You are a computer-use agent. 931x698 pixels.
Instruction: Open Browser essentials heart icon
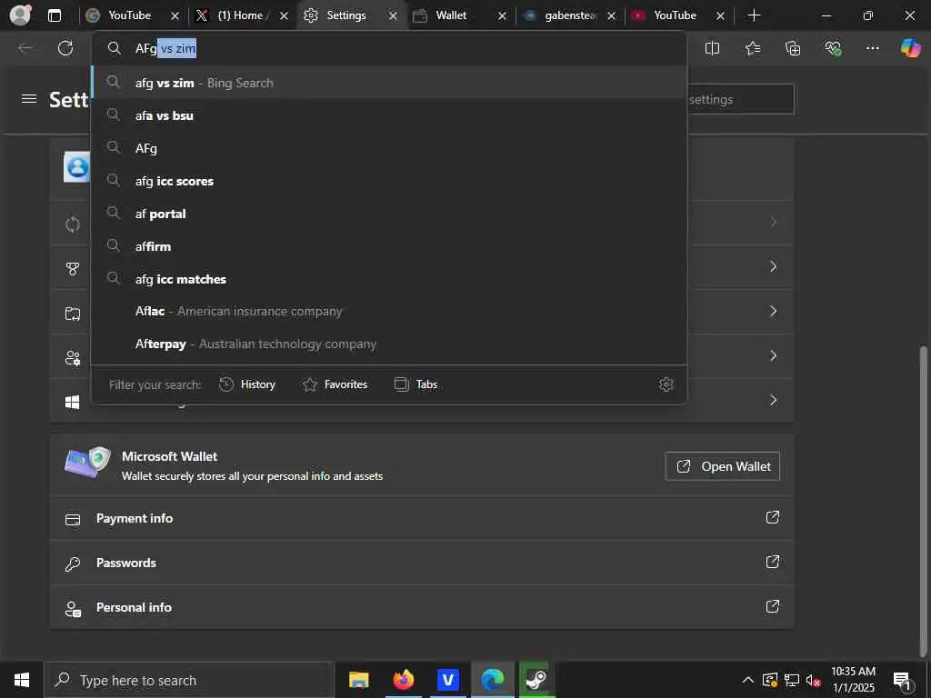point(833,48)
